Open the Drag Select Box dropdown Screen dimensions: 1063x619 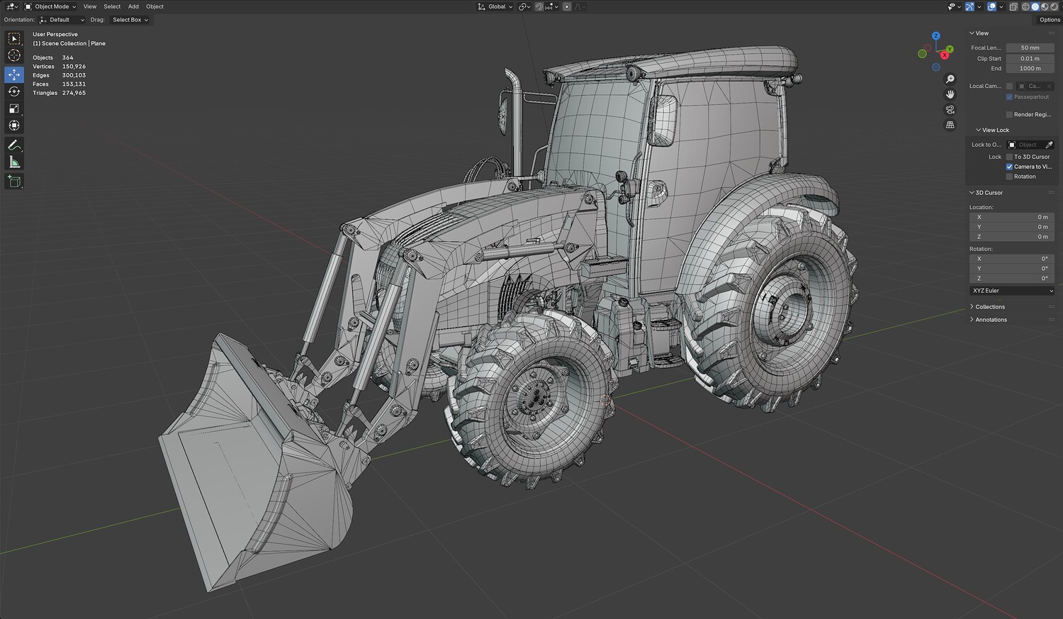click(130, 20)
